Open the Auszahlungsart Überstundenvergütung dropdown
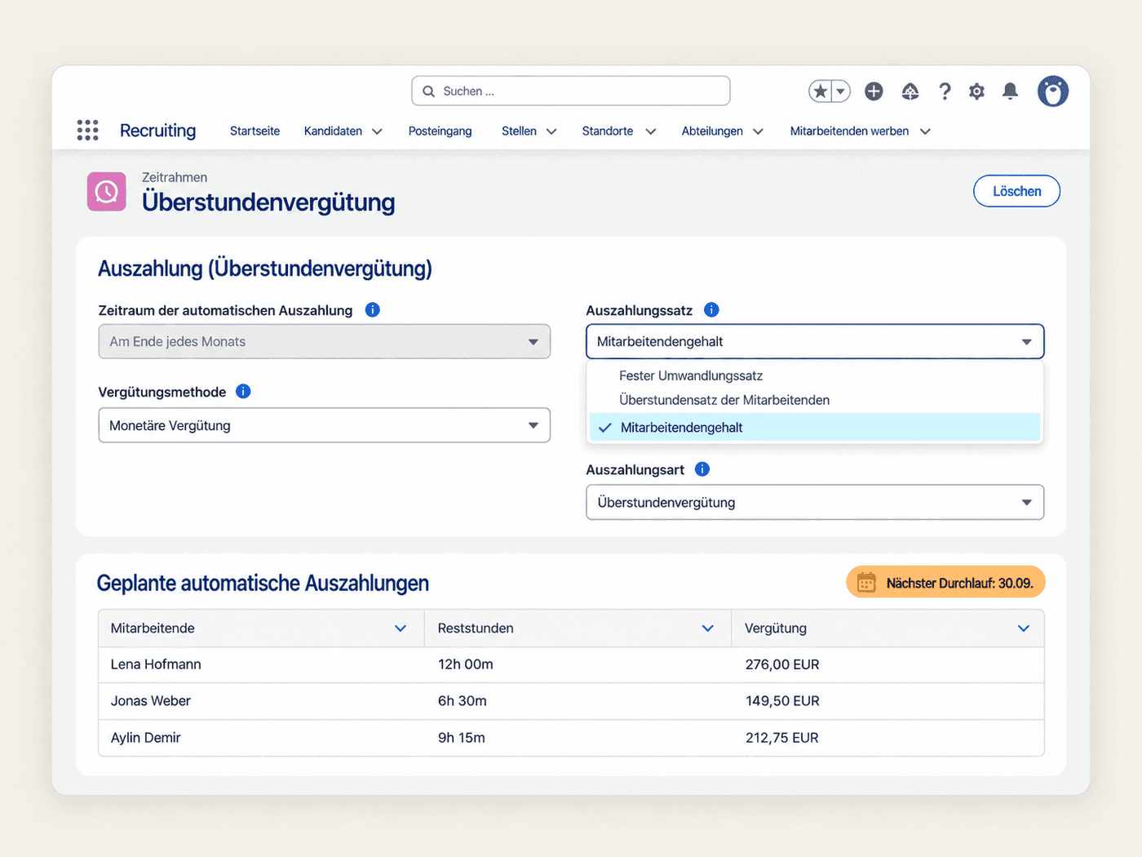The height and width of the screenshot is (857, 1142). [x=815, y=503]
